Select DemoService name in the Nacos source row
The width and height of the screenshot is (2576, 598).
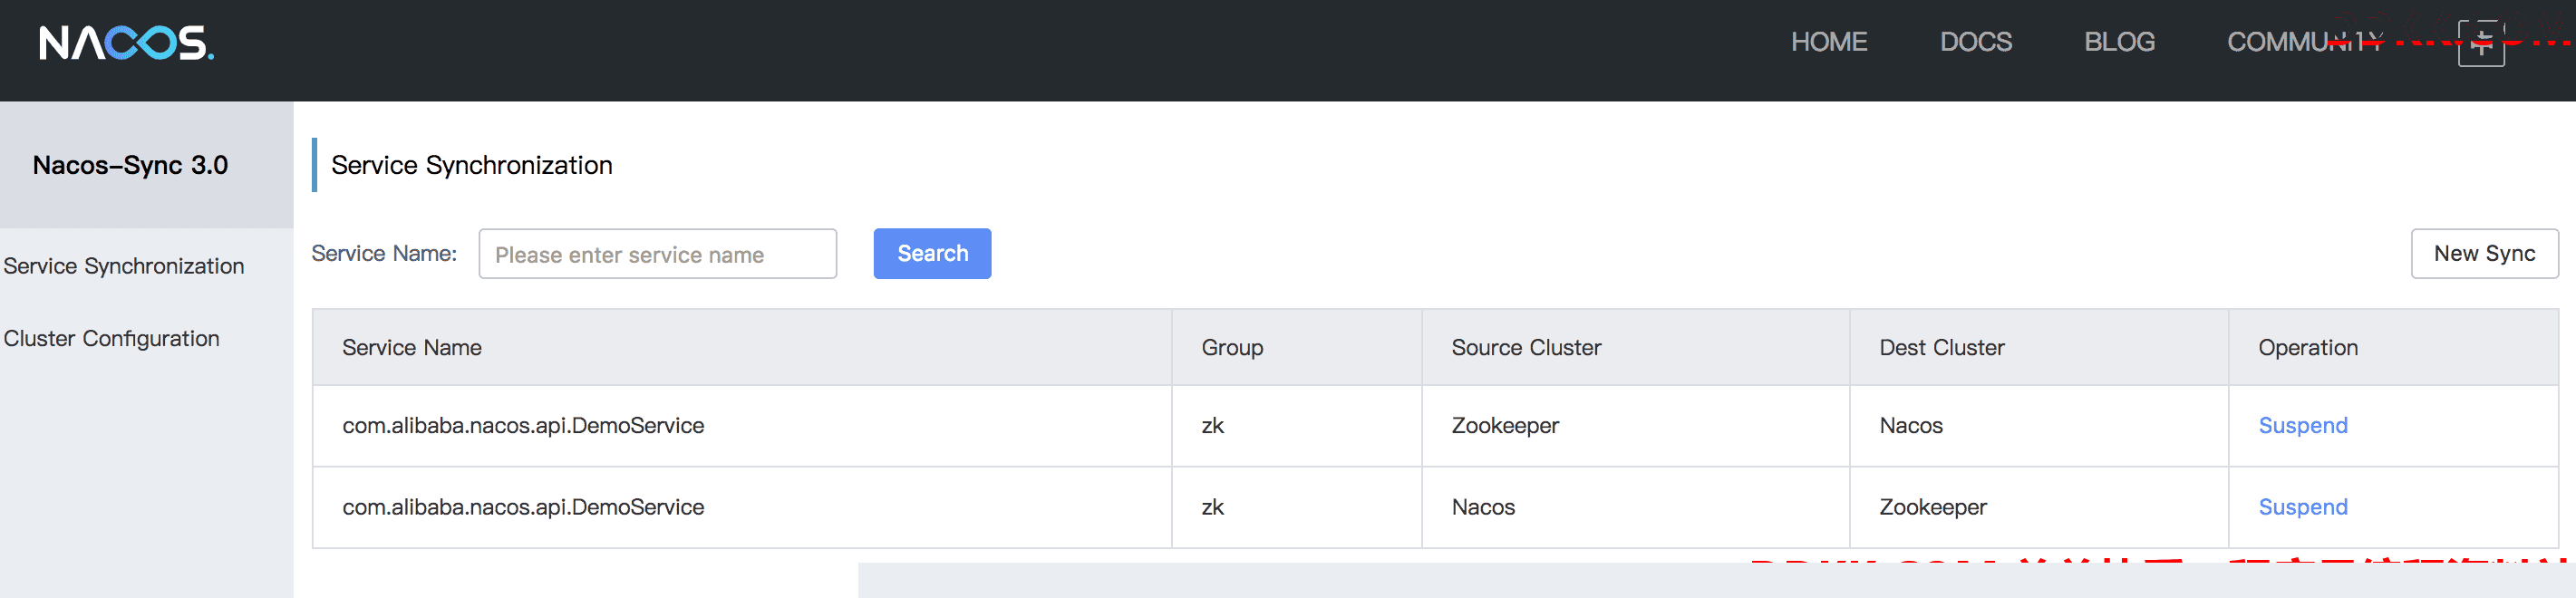(x=523, y=508)
